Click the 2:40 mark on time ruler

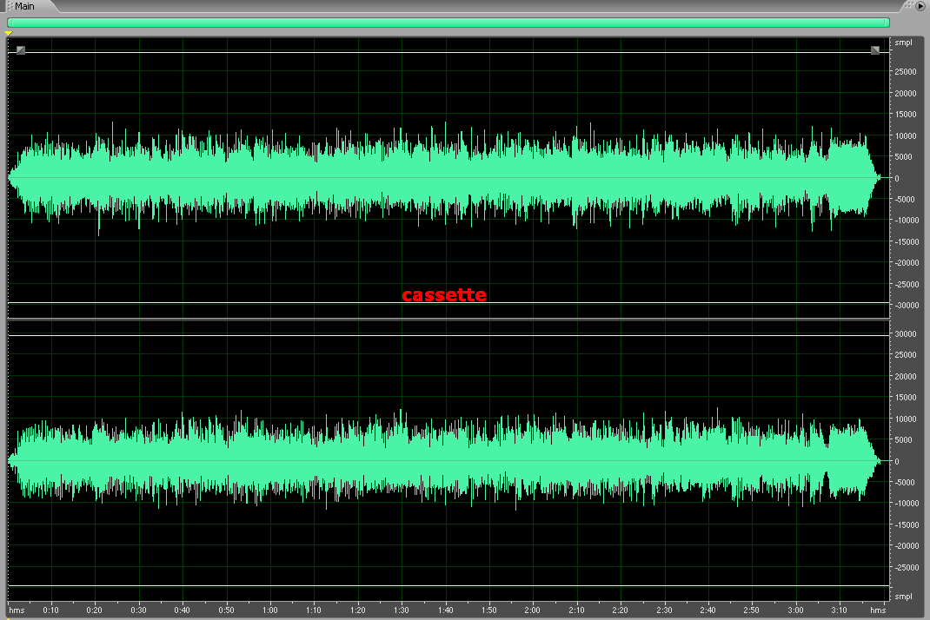point(707,610)
